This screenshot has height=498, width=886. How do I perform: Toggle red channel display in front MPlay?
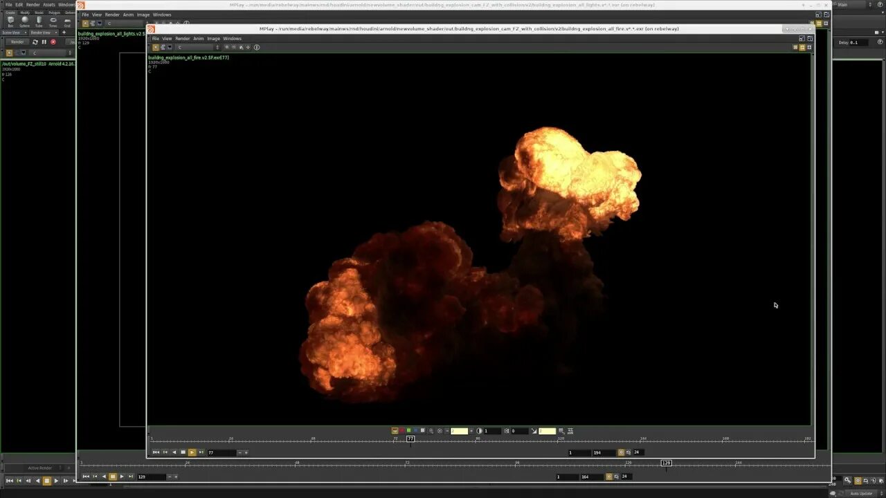(x=401, y=431)
